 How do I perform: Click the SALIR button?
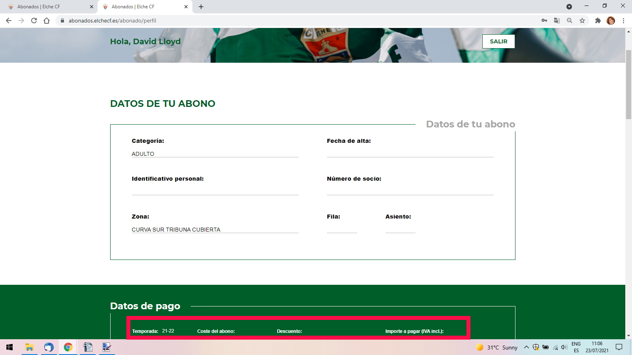498,41
